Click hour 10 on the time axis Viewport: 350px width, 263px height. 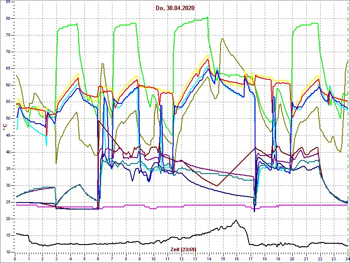click(x=154, y=259)
